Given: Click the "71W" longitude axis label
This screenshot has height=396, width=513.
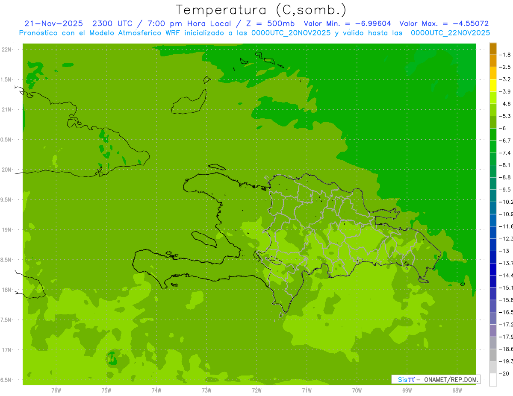Looking at the screenshot, I should (x=307, y=390).
